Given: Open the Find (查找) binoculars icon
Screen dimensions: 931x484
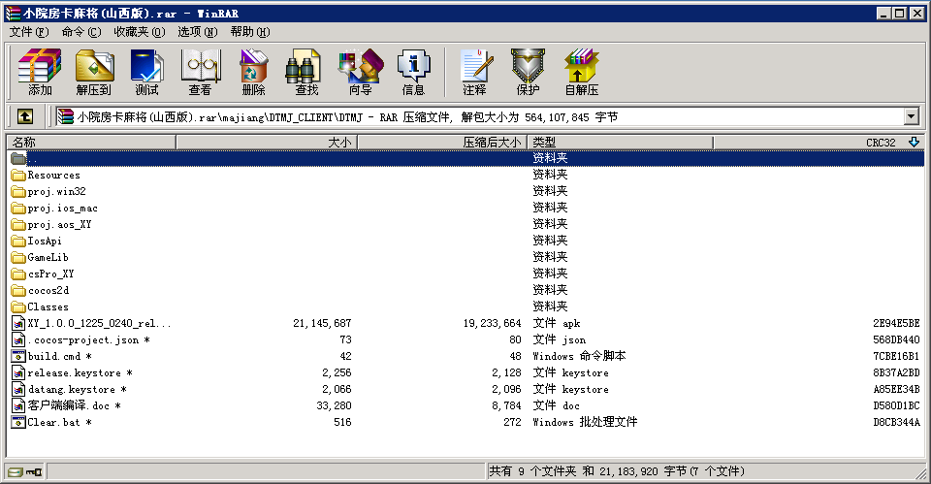Looking at the screenshot, I should [x=306, y=72].
